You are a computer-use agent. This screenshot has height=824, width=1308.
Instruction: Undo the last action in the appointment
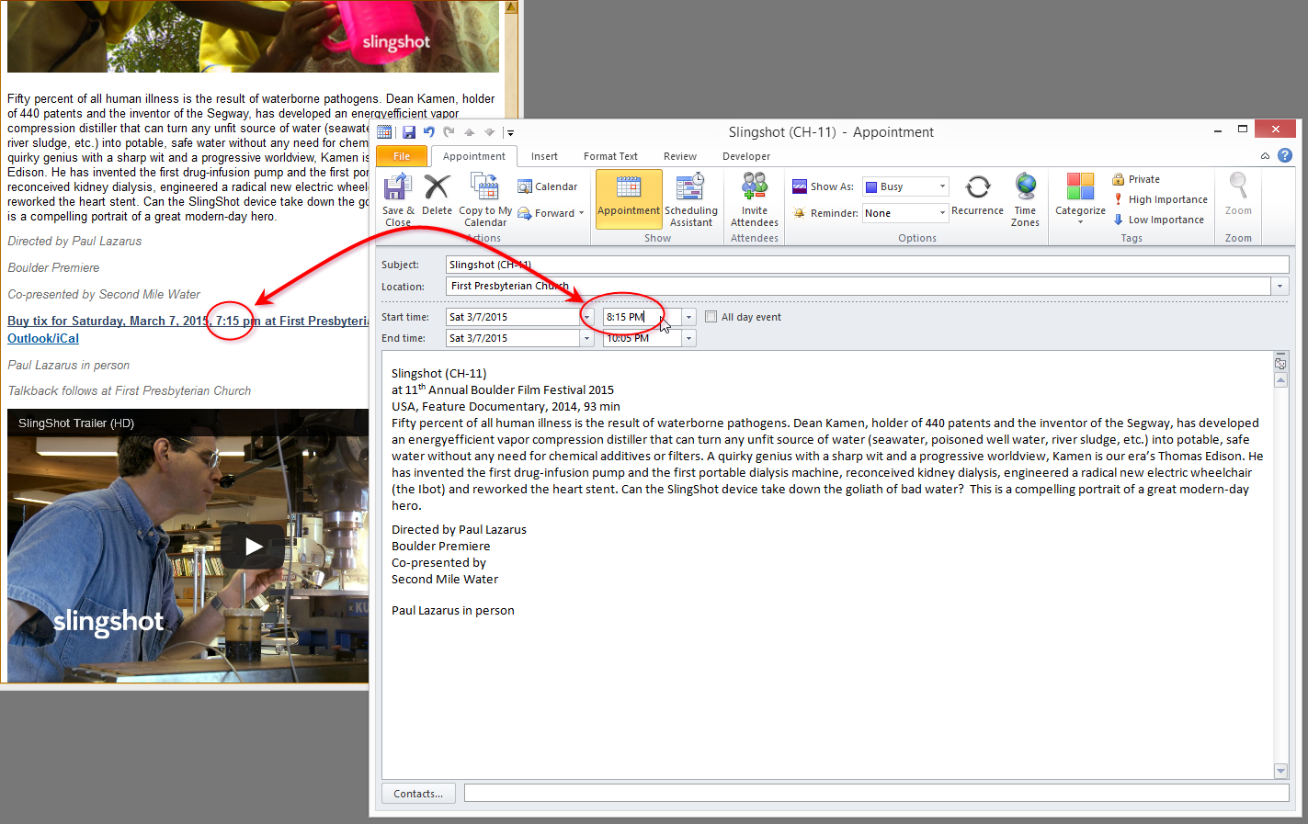tap(428, 132)
